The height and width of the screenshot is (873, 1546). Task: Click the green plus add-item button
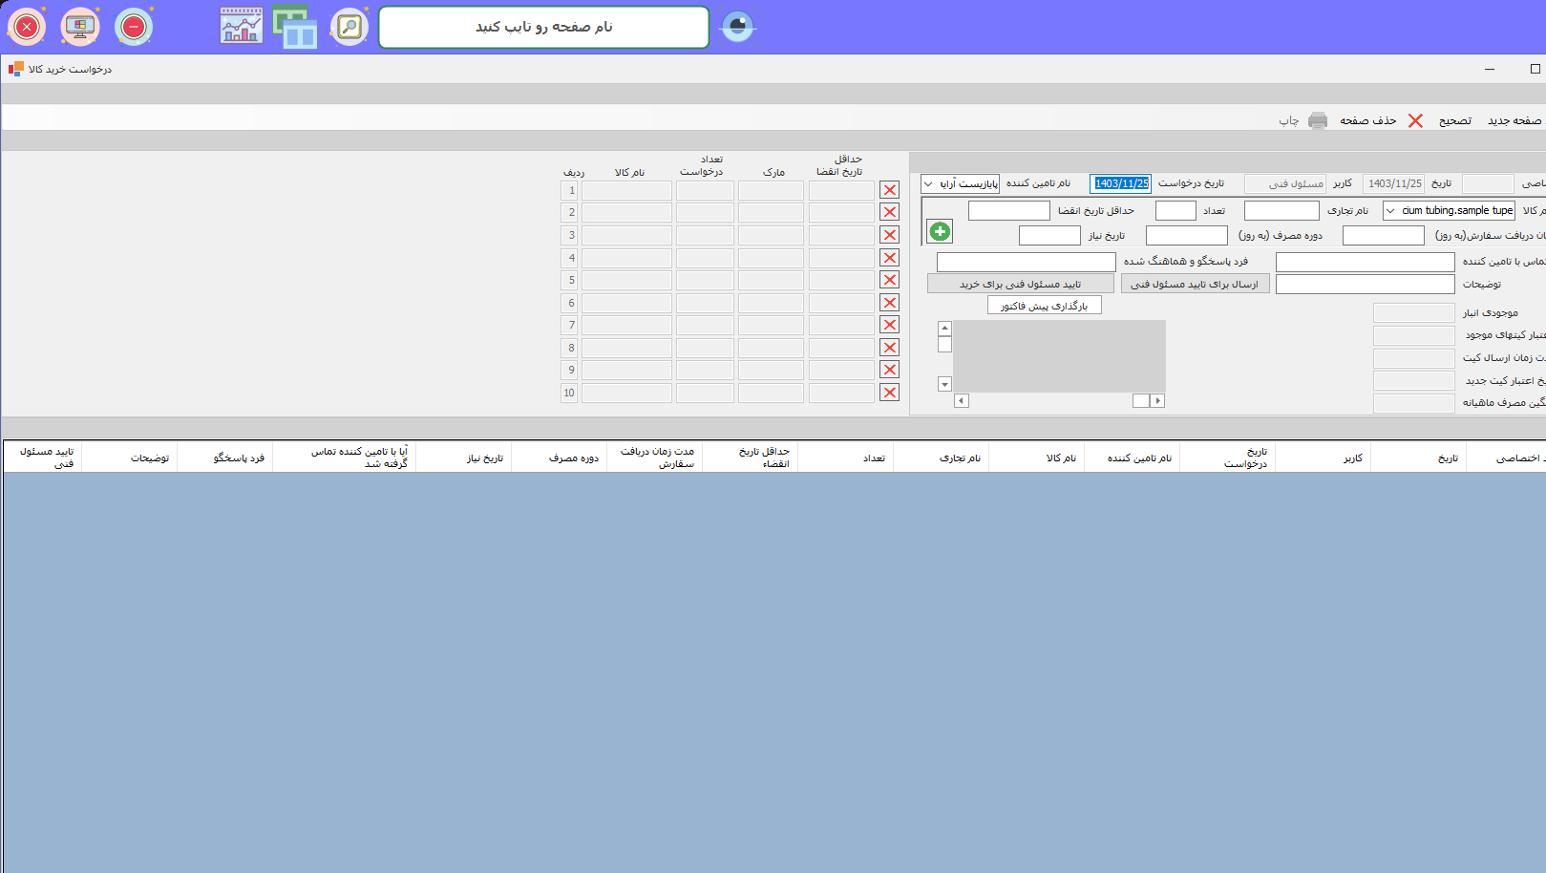(940, 231)
